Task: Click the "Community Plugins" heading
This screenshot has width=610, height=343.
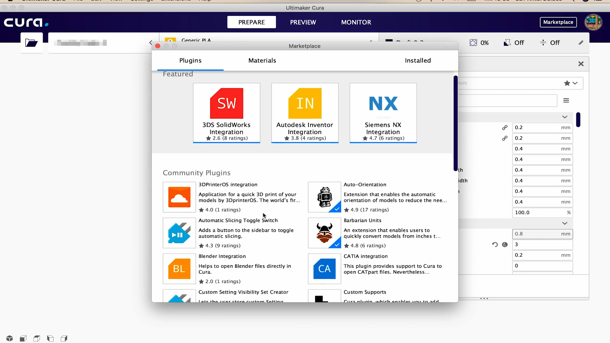Action: click(x=197, y=173)
